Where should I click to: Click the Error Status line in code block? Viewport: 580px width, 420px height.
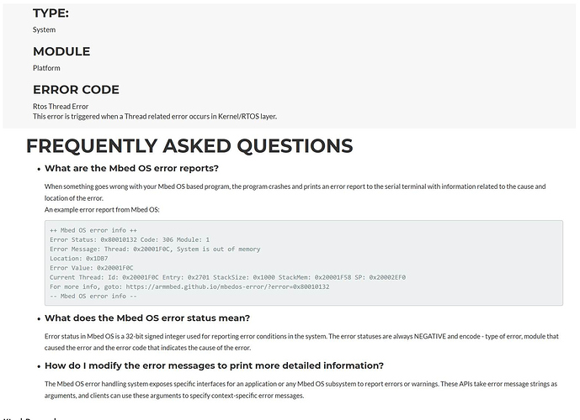[x=130, y=239]
